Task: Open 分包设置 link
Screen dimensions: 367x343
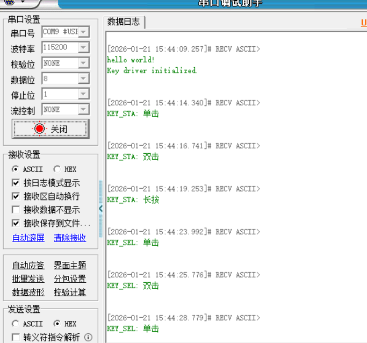Action: click(x=70, y=279)
